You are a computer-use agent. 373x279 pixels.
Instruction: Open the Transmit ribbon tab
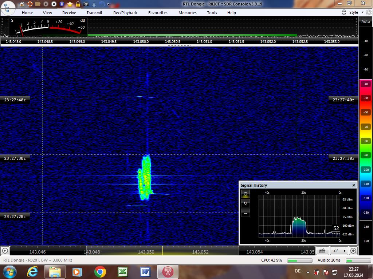point(94,13)
